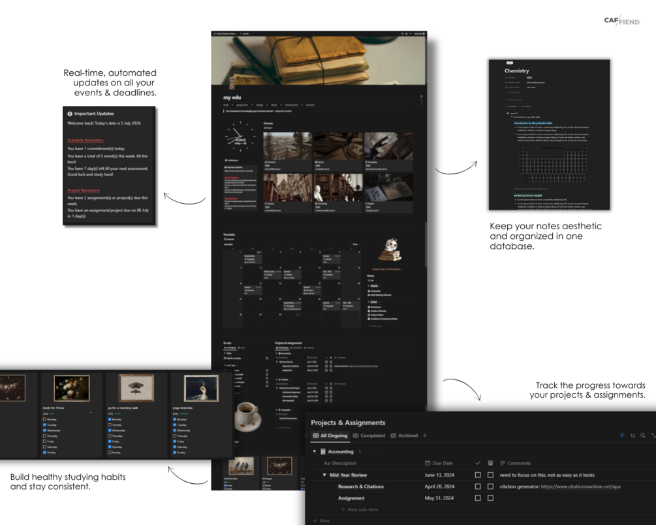The image size is (656, 525).
Task: Click the periodic table image in Chemistry notes
Action: point(552,165)
